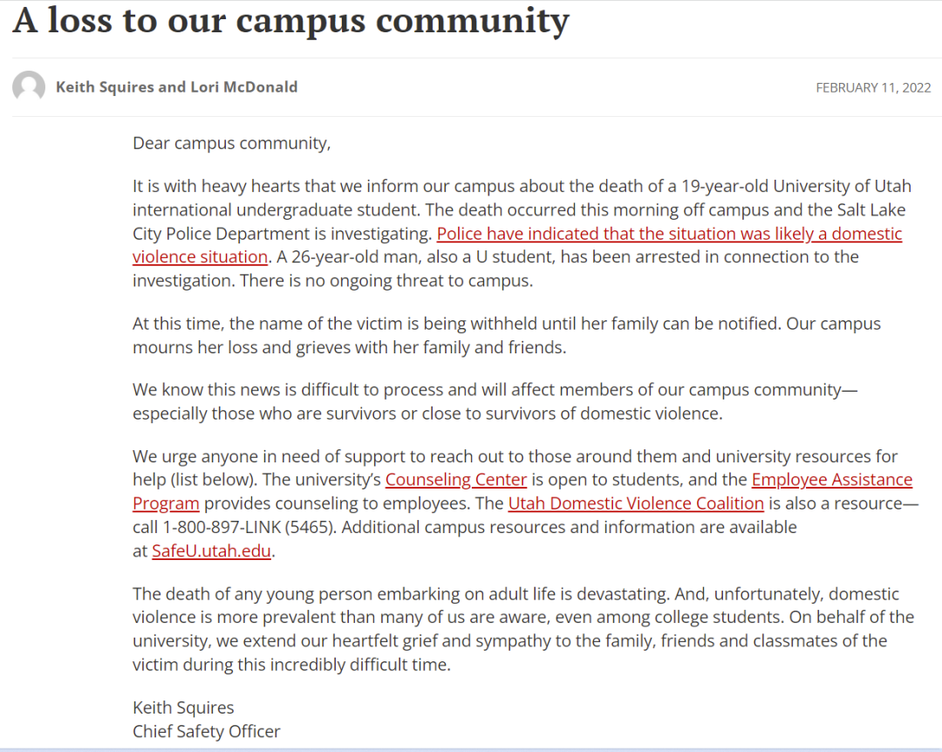
Task: Click the 'violence situation' link text
Action: [x=200, y=256]
